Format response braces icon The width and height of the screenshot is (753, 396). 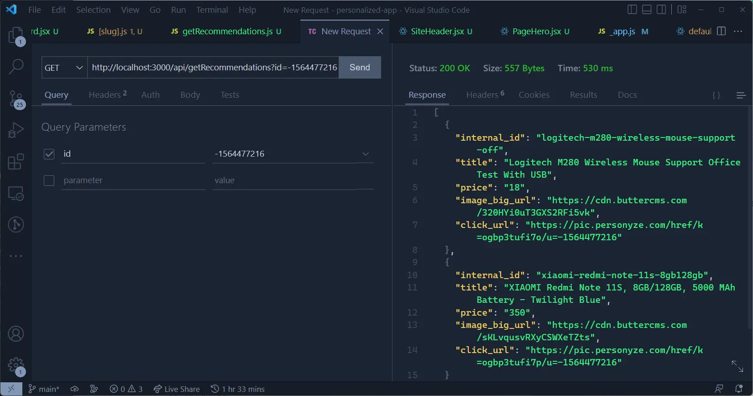pos(716,95)
